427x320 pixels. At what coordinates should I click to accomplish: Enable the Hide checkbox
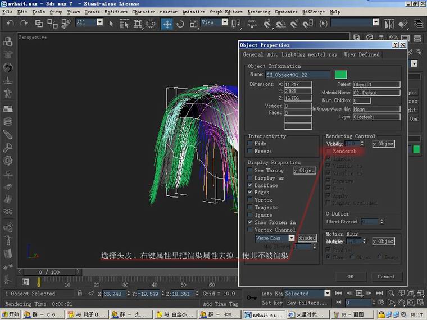click(x=249, y=143)
